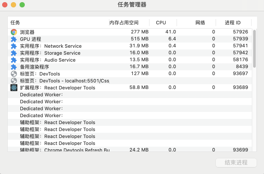Viewport: 264px width, 174px height.
Task: Select the 标签页: DevTools row
Action: pos(130,74)
